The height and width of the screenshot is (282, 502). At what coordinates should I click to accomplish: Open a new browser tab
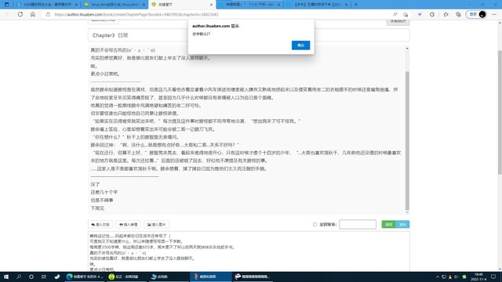pyautogui.click(x=355, y=5)
